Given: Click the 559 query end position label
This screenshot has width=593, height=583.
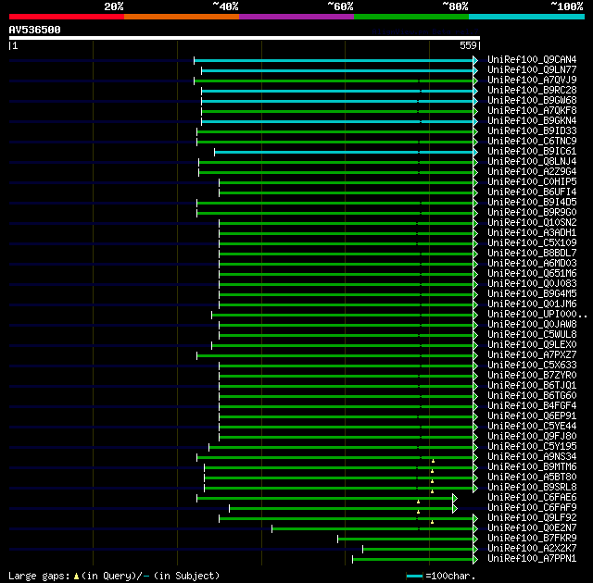Looking at the screenshot, I should pos(468,45).
